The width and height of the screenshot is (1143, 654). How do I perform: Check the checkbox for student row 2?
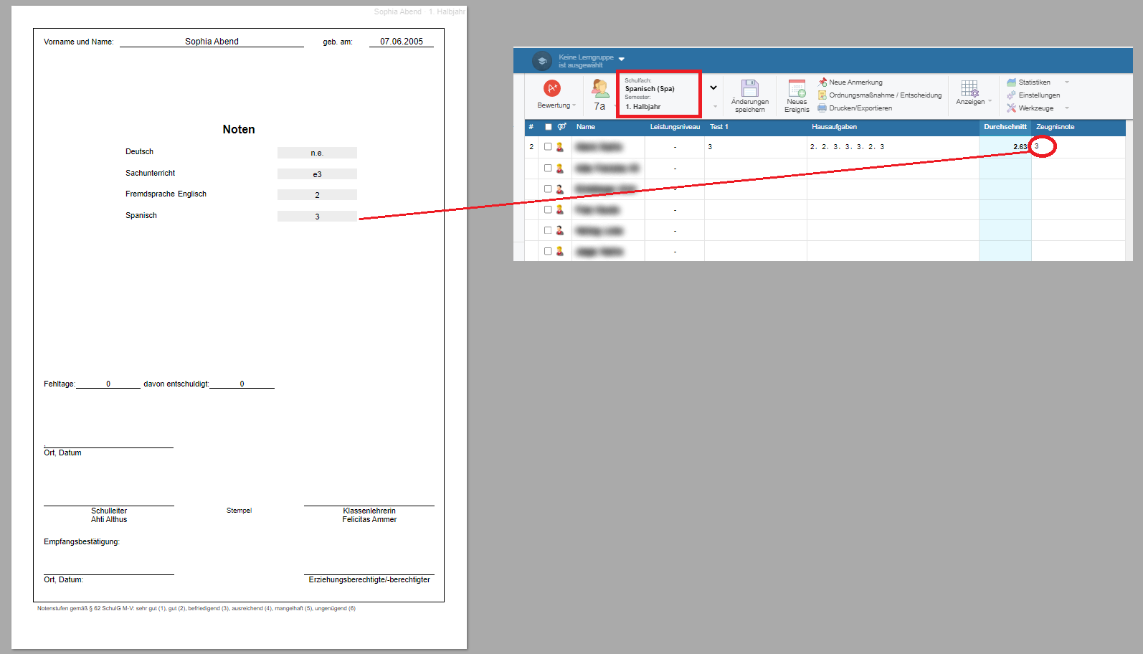[x=548, y=146]
